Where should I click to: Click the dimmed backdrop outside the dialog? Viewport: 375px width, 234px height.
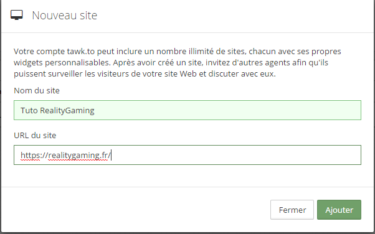pyautogui.click(x=374, y=119)
